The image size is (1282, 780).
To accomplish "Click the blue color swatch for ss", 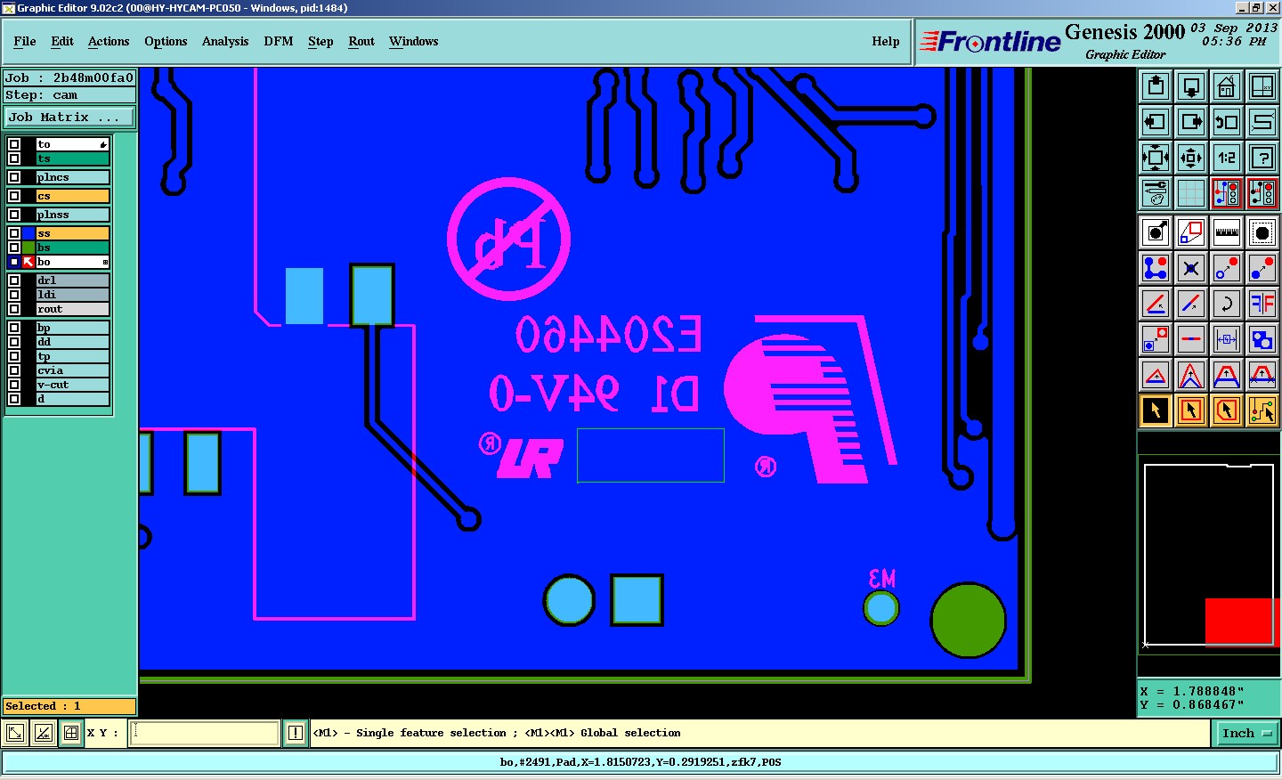I will pos(28,233).
